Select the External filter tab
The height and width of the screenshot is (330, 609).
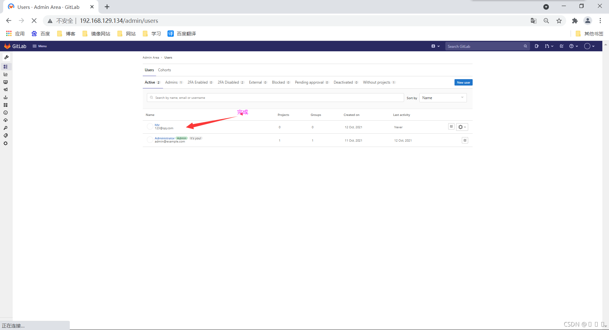[x=258, y=82]
